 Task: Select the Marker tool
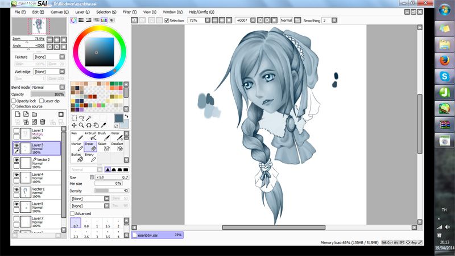tap(77, 147)
